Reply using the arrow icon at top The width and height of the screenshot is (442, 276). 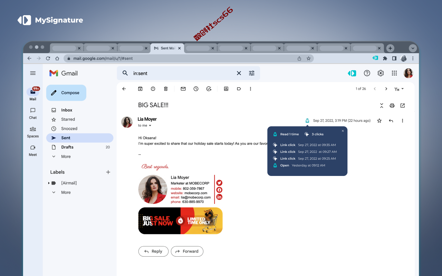[x=391, y=121]
